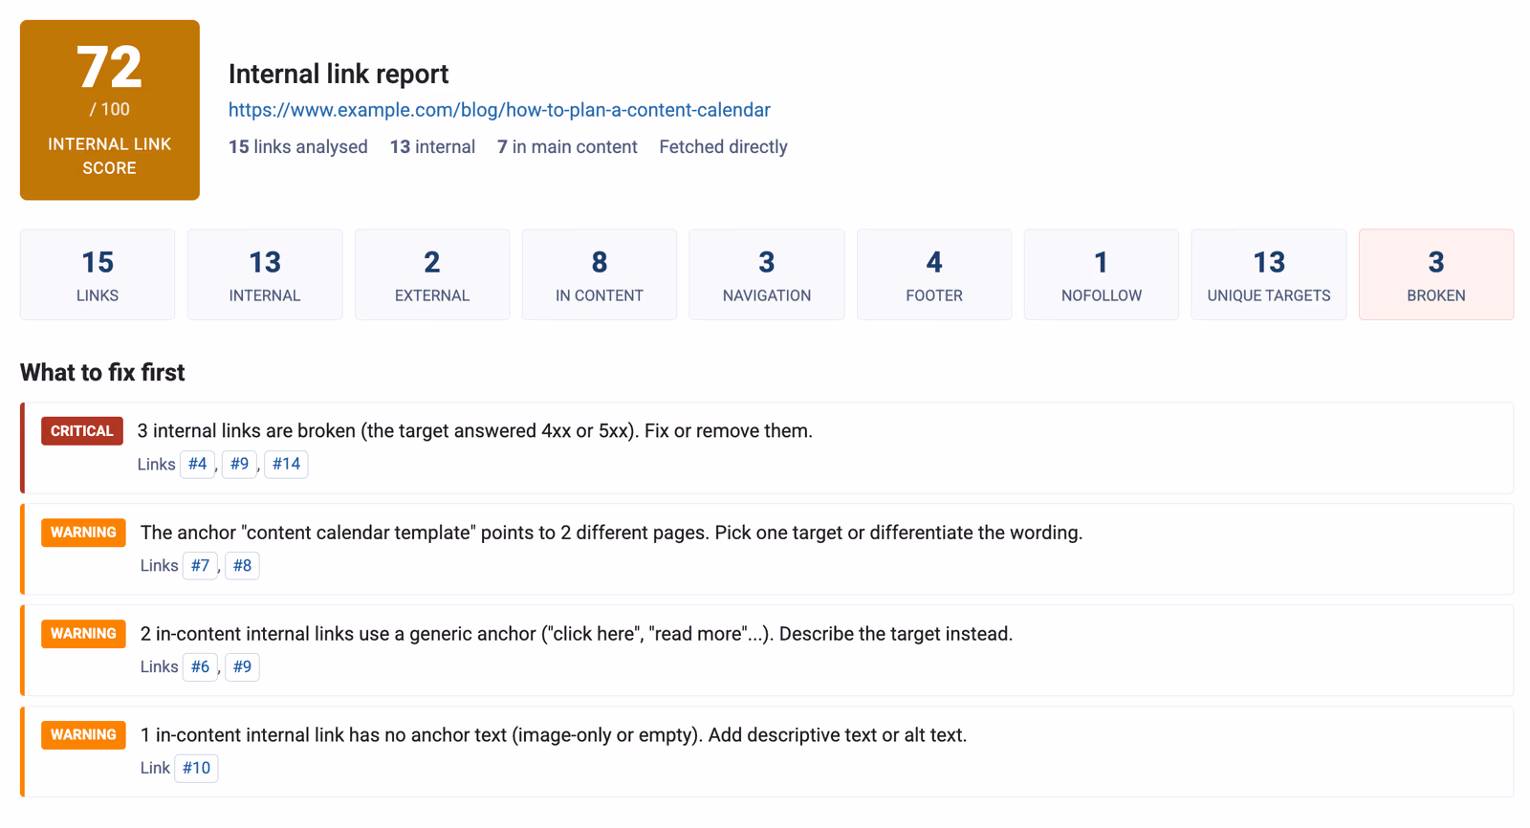The height and width of the screenshot is (828, 1530).
Task: Click the "7 in main content" text
Action: pos(567,146)
